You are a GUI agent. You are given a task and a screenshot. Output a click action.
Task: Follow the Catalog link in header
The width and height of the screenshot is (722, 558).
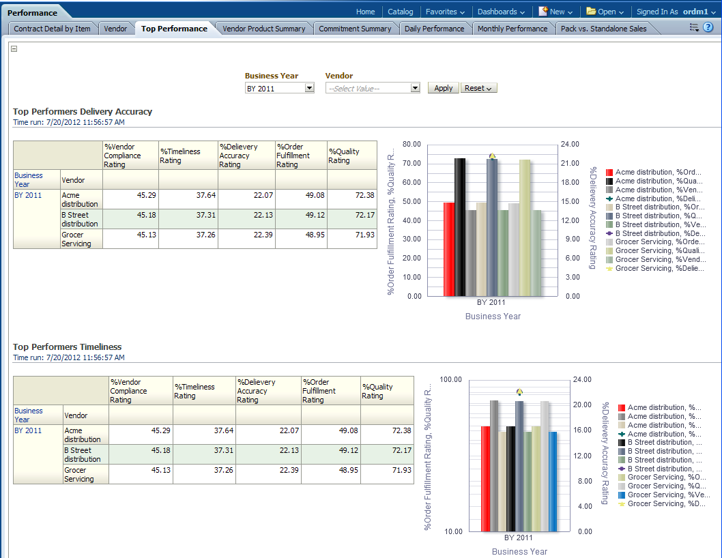400,12
